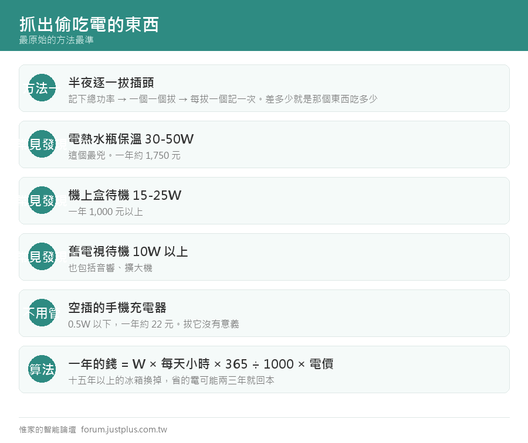Click the badge beside 機上盒待機 15-25W
528x443 pixels.
coord(42,200)
